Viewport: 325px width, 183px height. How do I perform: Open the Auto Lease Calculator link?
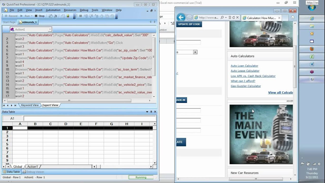[245, 71]
